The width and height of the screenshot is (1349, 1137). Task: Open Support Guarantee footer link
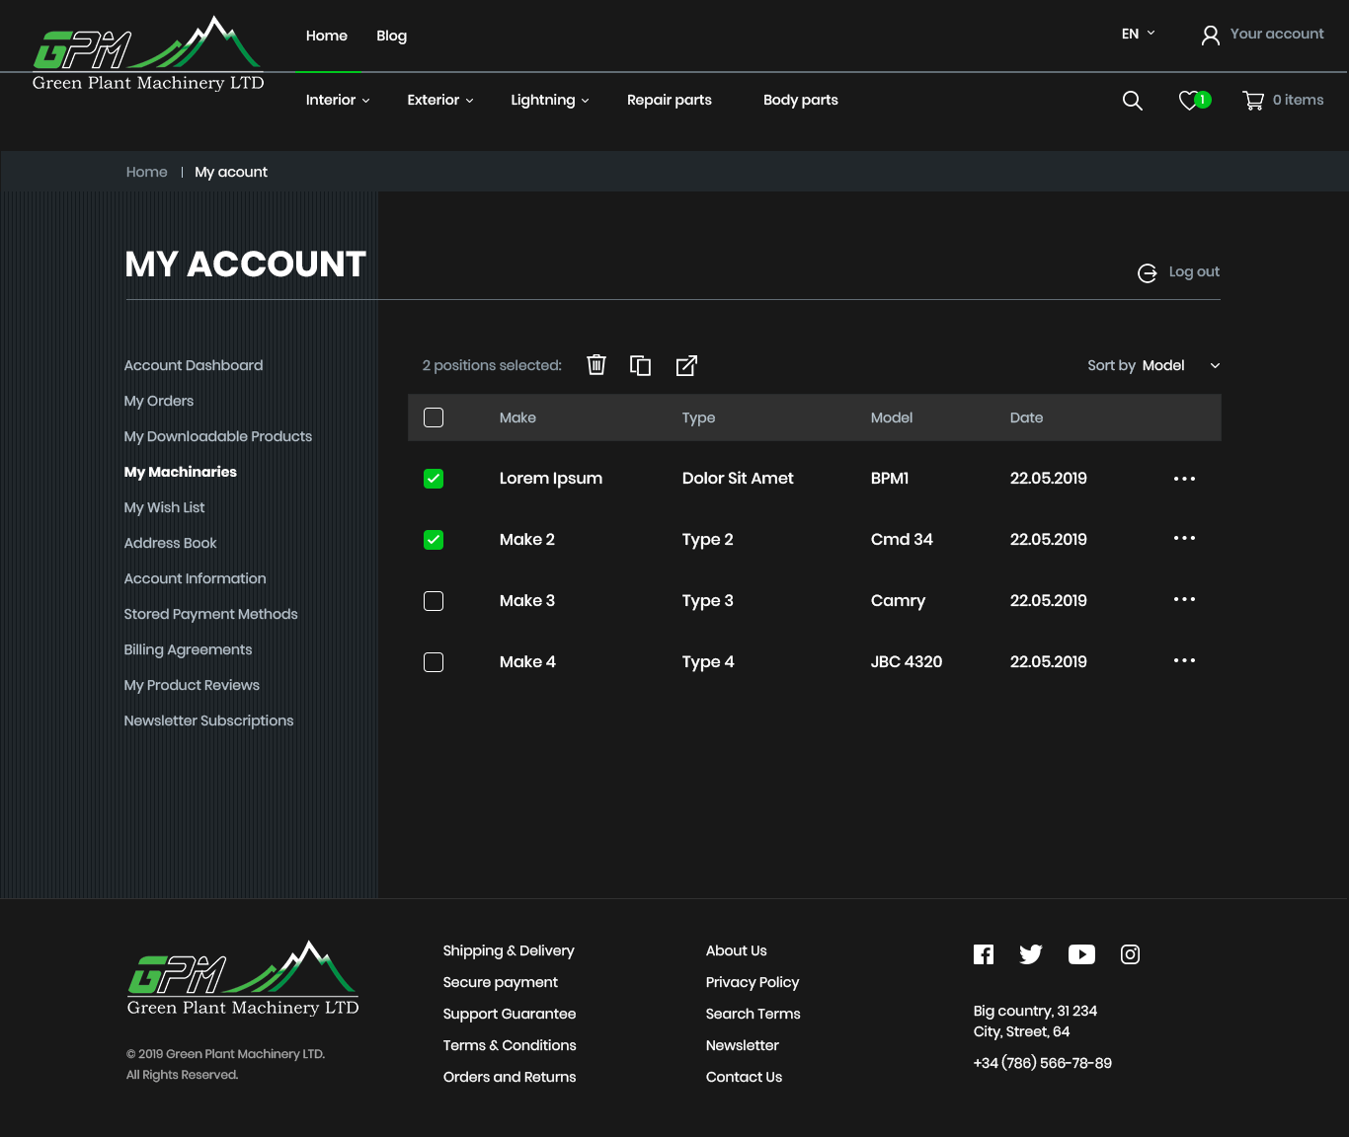(510, 1014)
